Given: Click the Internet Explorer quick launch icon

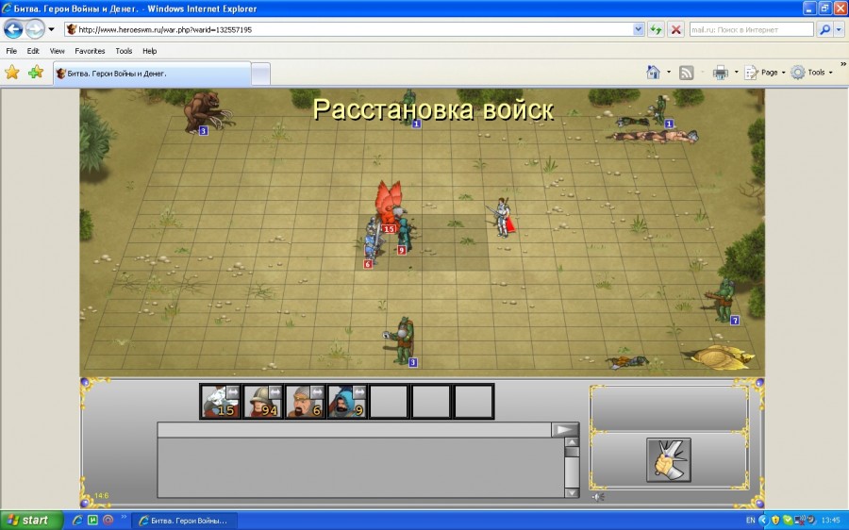Looking at the screenshot, I should [77, 521].
